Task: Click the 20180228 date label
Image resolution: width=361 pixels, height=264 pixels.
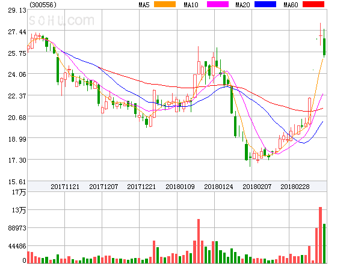Action: coord(295,187)
